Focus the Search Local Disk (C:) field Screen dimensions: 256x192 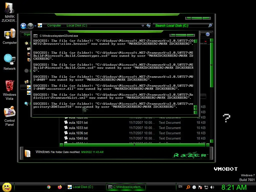point(181,26)
